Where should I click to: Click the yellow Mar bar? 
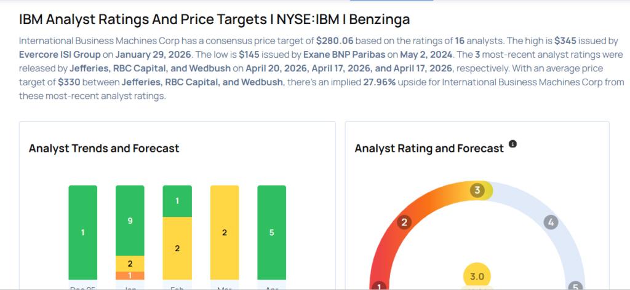(225, 232)
